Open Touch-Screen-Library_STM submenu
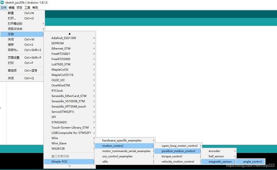 click(x=69, y=127)
